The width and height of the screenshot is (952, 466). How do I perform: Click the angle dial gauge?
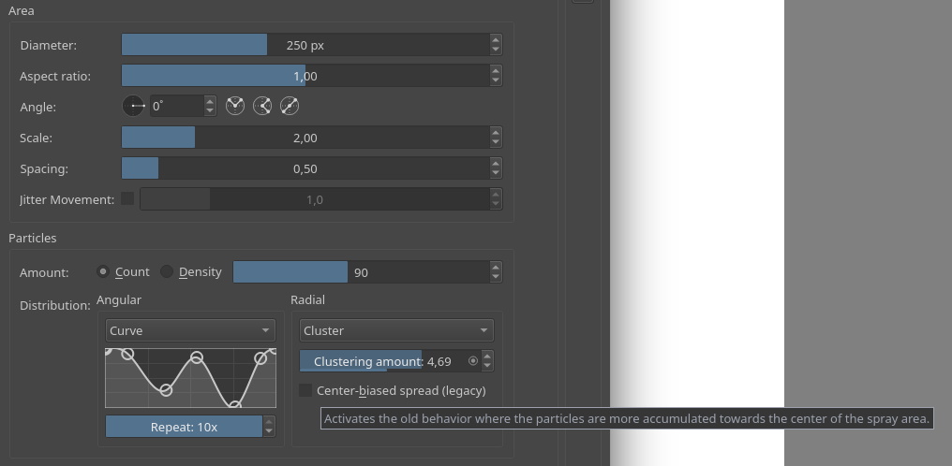[134, 106]
